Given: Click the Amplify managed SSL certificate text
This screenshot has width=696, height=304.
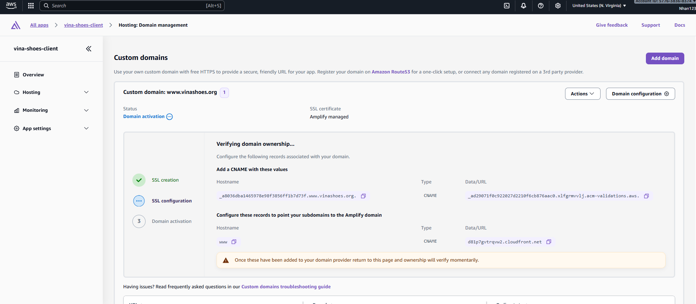Looking at the screenshot, I should tap(329, 117).
